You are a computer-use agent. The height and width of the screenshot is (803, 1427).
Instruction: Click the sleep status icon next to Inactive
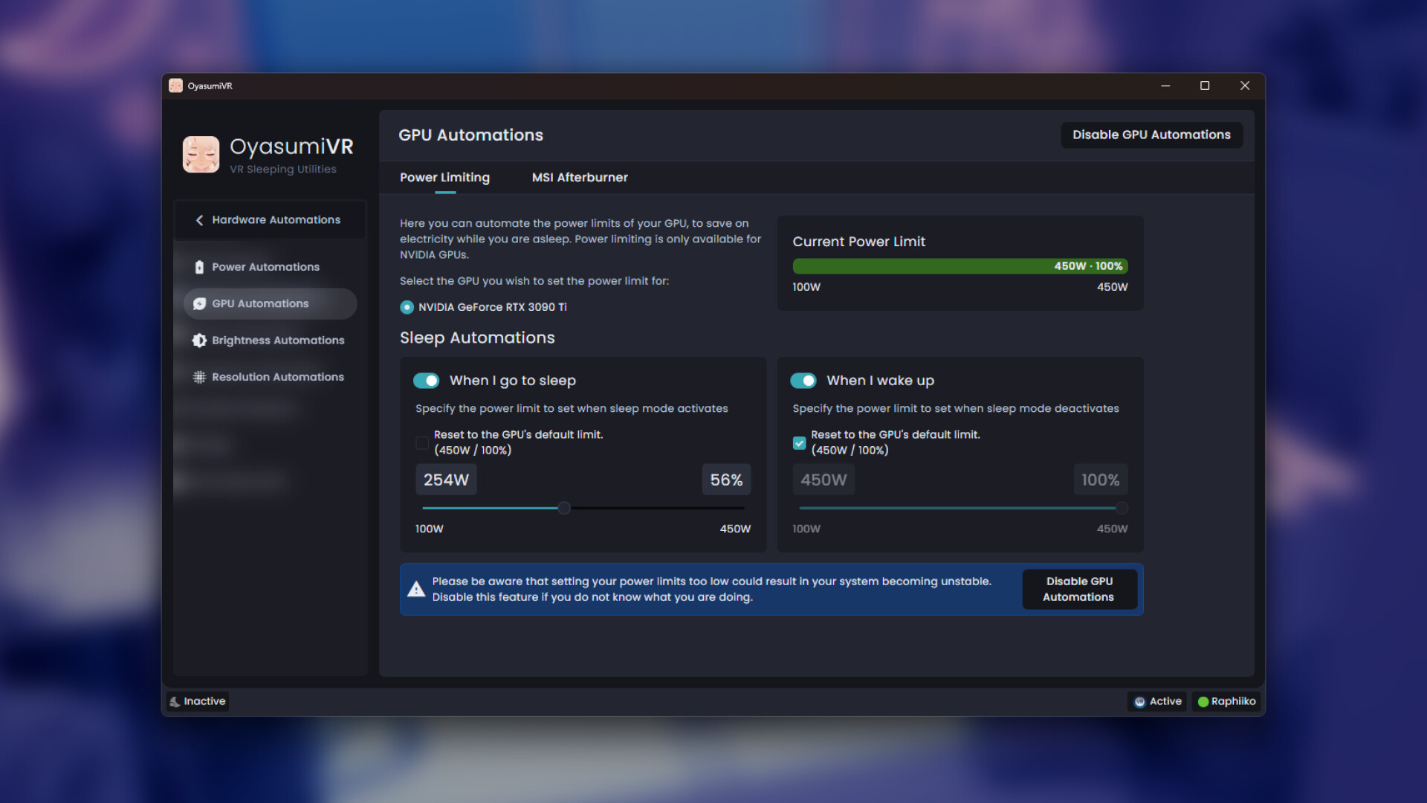175,701
